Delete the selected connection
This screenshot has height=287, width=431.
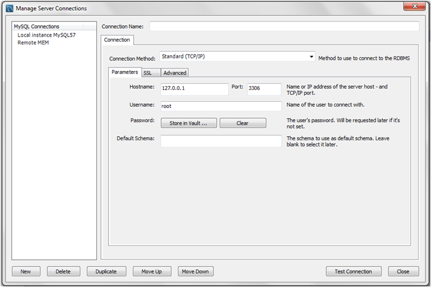63,271
